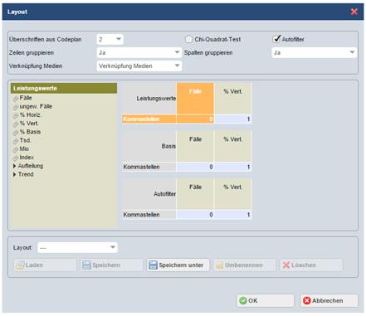Open the Überschriften aus Codeplan dropdown

(x=110, y=39)
